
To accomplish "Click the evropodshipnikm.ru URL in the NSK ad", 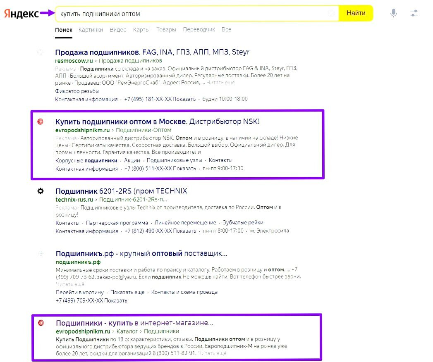I will tap(82, 130).
